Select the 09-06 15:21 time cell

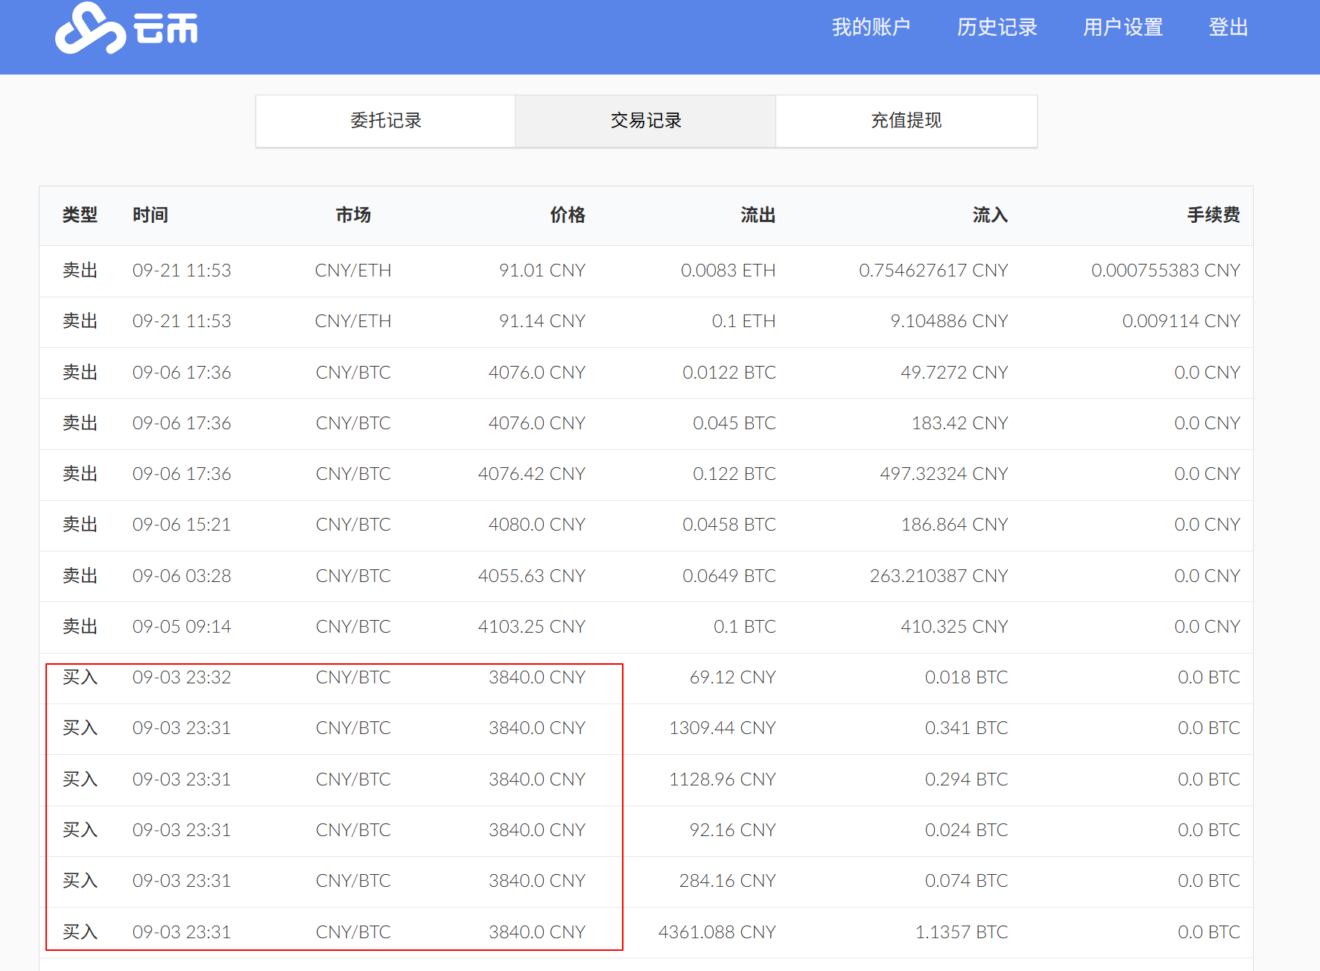(x=182, y=525)
